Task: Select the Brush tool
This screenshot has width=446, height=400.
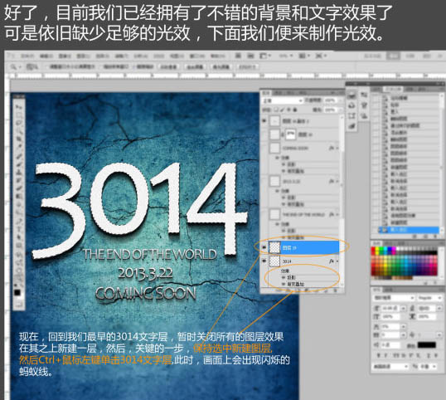Action: point(19,164)
